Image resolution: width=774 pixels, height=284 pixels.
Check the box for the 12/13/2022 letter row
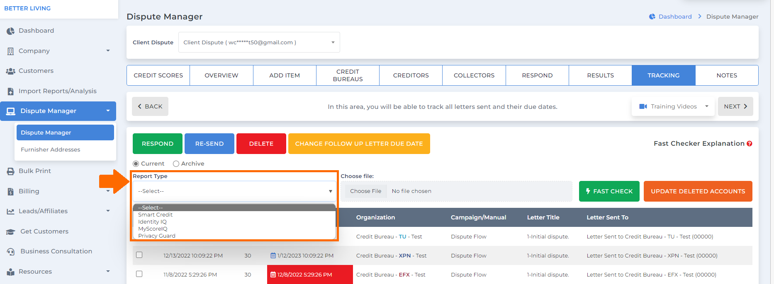139,255
